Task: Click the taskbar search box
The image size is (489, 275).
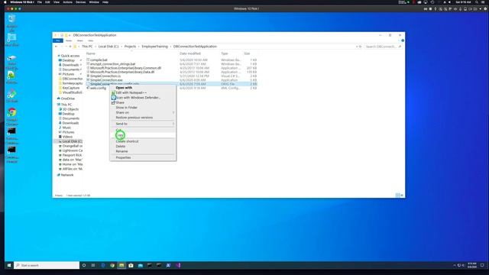Action: pyautogui.click(x=47, y=265)
